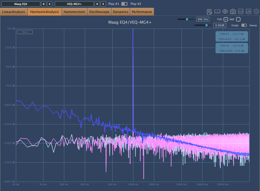This screenshot has width=260, height=191.
Task: Open the Maag EQ4 plugin slot
Action: pos(21,4)
